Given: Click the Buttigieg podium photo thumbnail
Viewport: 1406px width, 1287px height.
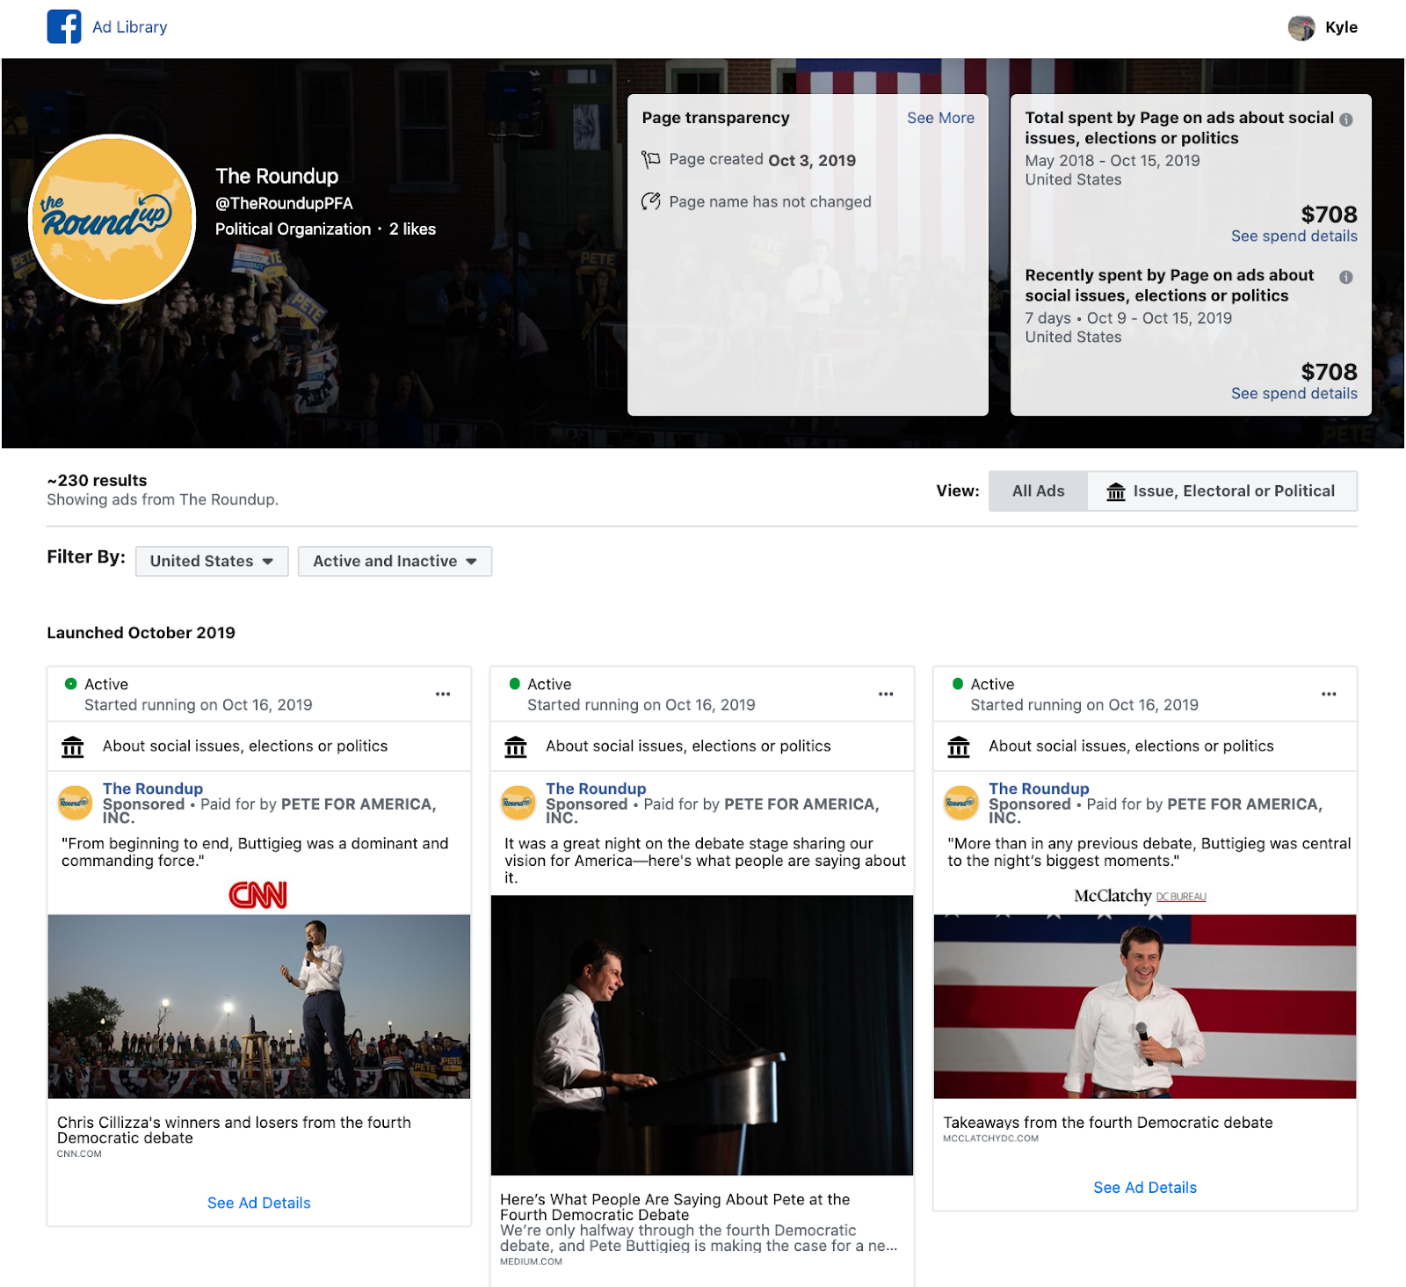Looking at the screenshot, I should point(701,1034).
